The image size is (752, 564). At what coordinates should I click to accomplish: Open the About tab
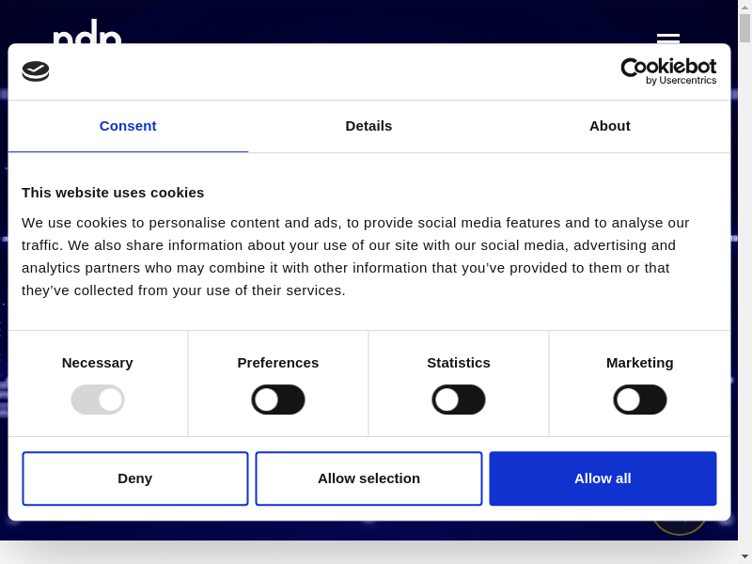tap(609, 126)
